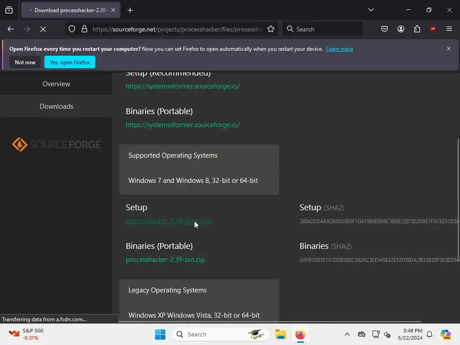Screen dimensions: 460x345
Task: Expand the list all tabs chevron
Action: (x=371, y=10)
